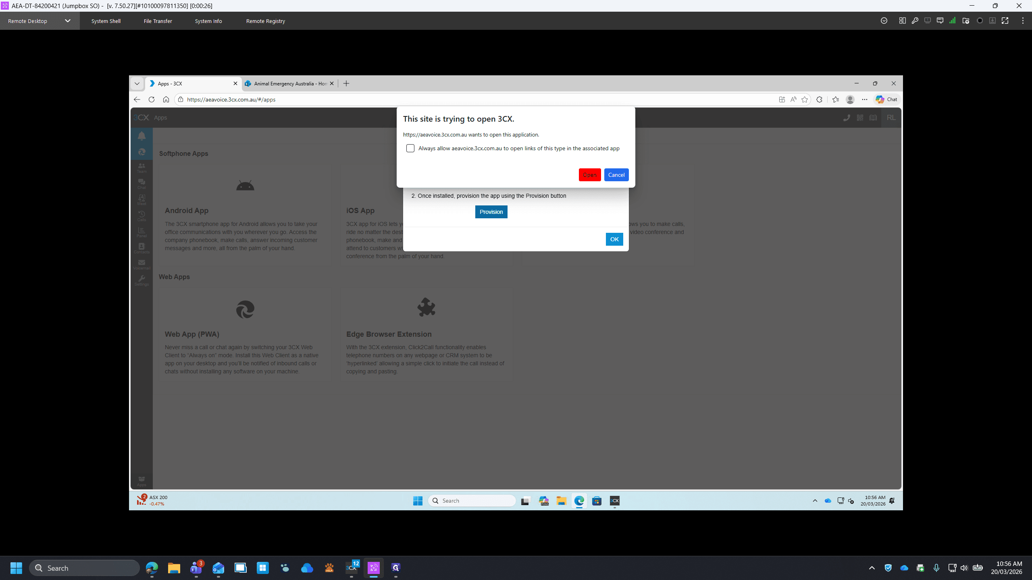Click the Edge Browser Extension card heading
Viewport: 1032px width, 580px height.
[x=389, y=334]
